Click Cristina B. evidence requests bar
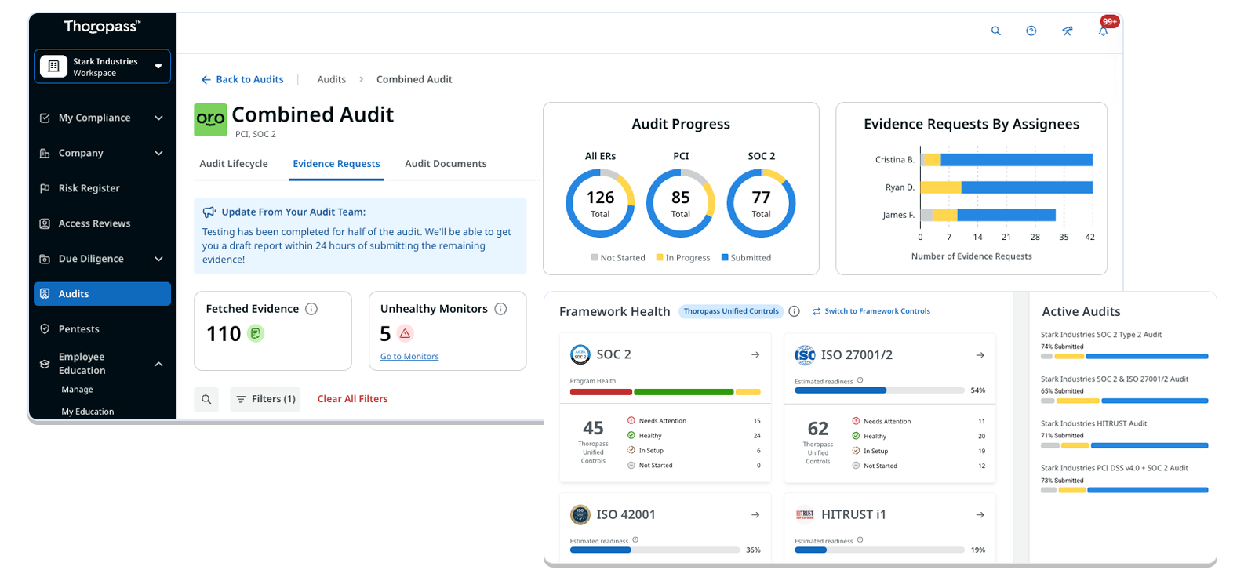Screen dimensions: 1255x588 (1006, 160)
